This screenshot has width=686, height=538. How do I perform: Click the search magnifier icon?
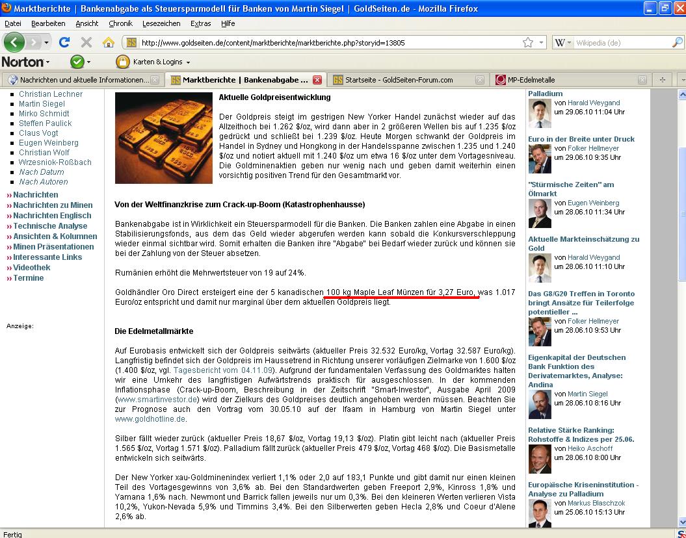[678, 42]
